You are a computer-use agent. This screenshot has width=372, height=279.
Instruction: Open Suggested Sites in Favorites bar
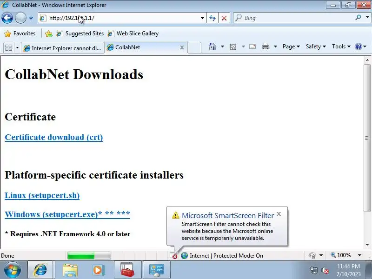(x=80, y=33)
